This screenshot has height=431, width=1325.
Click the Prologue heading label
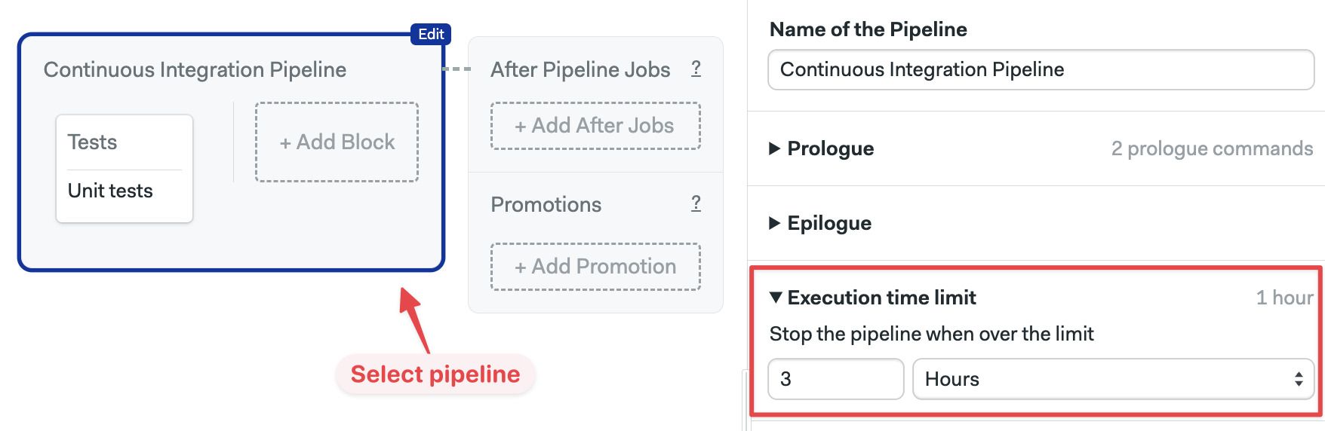tap(830, 148)
